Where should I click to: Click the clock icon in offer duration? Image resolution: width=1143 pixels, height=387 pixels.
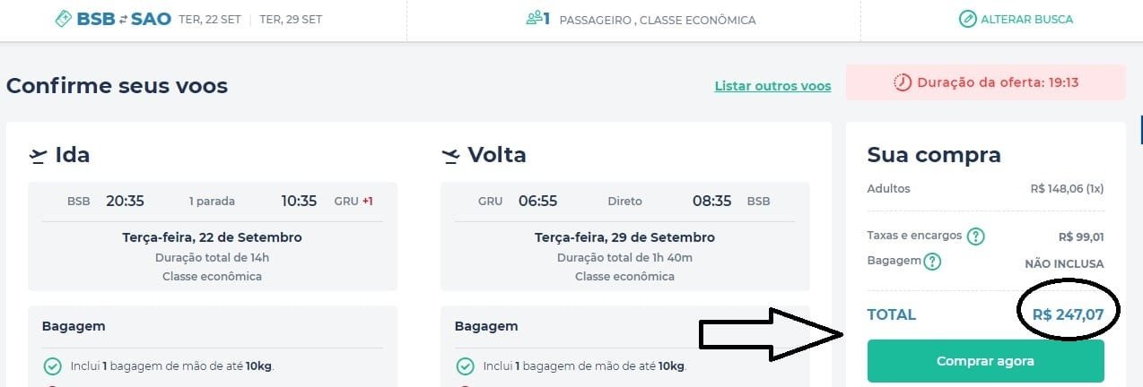pos(903,82)
